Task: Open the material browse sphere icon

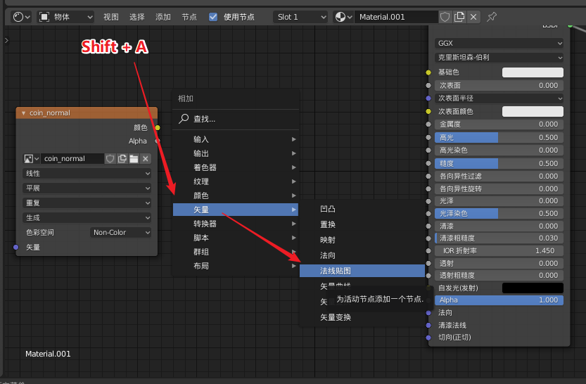Action: point(343,17)
